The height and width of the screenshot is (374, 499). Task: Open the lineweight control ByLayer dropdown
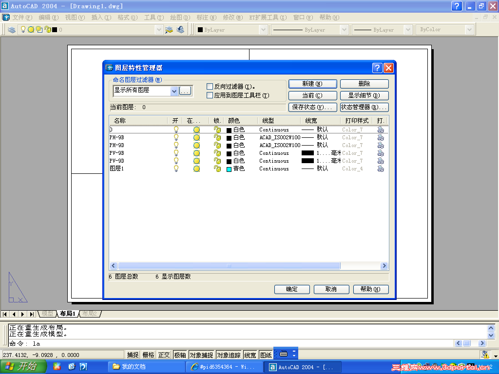click(408, 30)
